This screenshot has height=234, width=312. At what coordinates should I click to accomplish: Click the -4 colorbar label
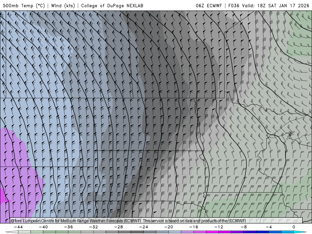[x=269, y=227]
